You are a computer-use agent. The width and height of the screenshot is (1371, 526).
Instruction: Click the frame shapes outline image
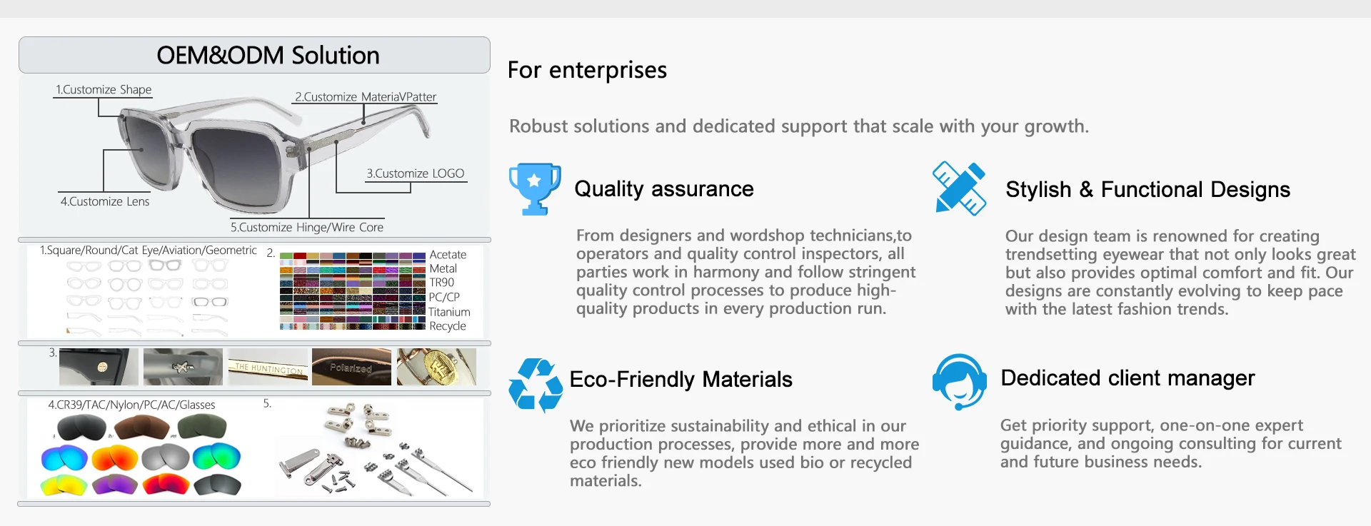coord(147,298)
